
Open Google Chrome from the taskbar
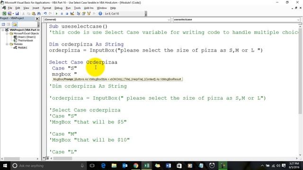pyautogui.click(x=136, y=166)
